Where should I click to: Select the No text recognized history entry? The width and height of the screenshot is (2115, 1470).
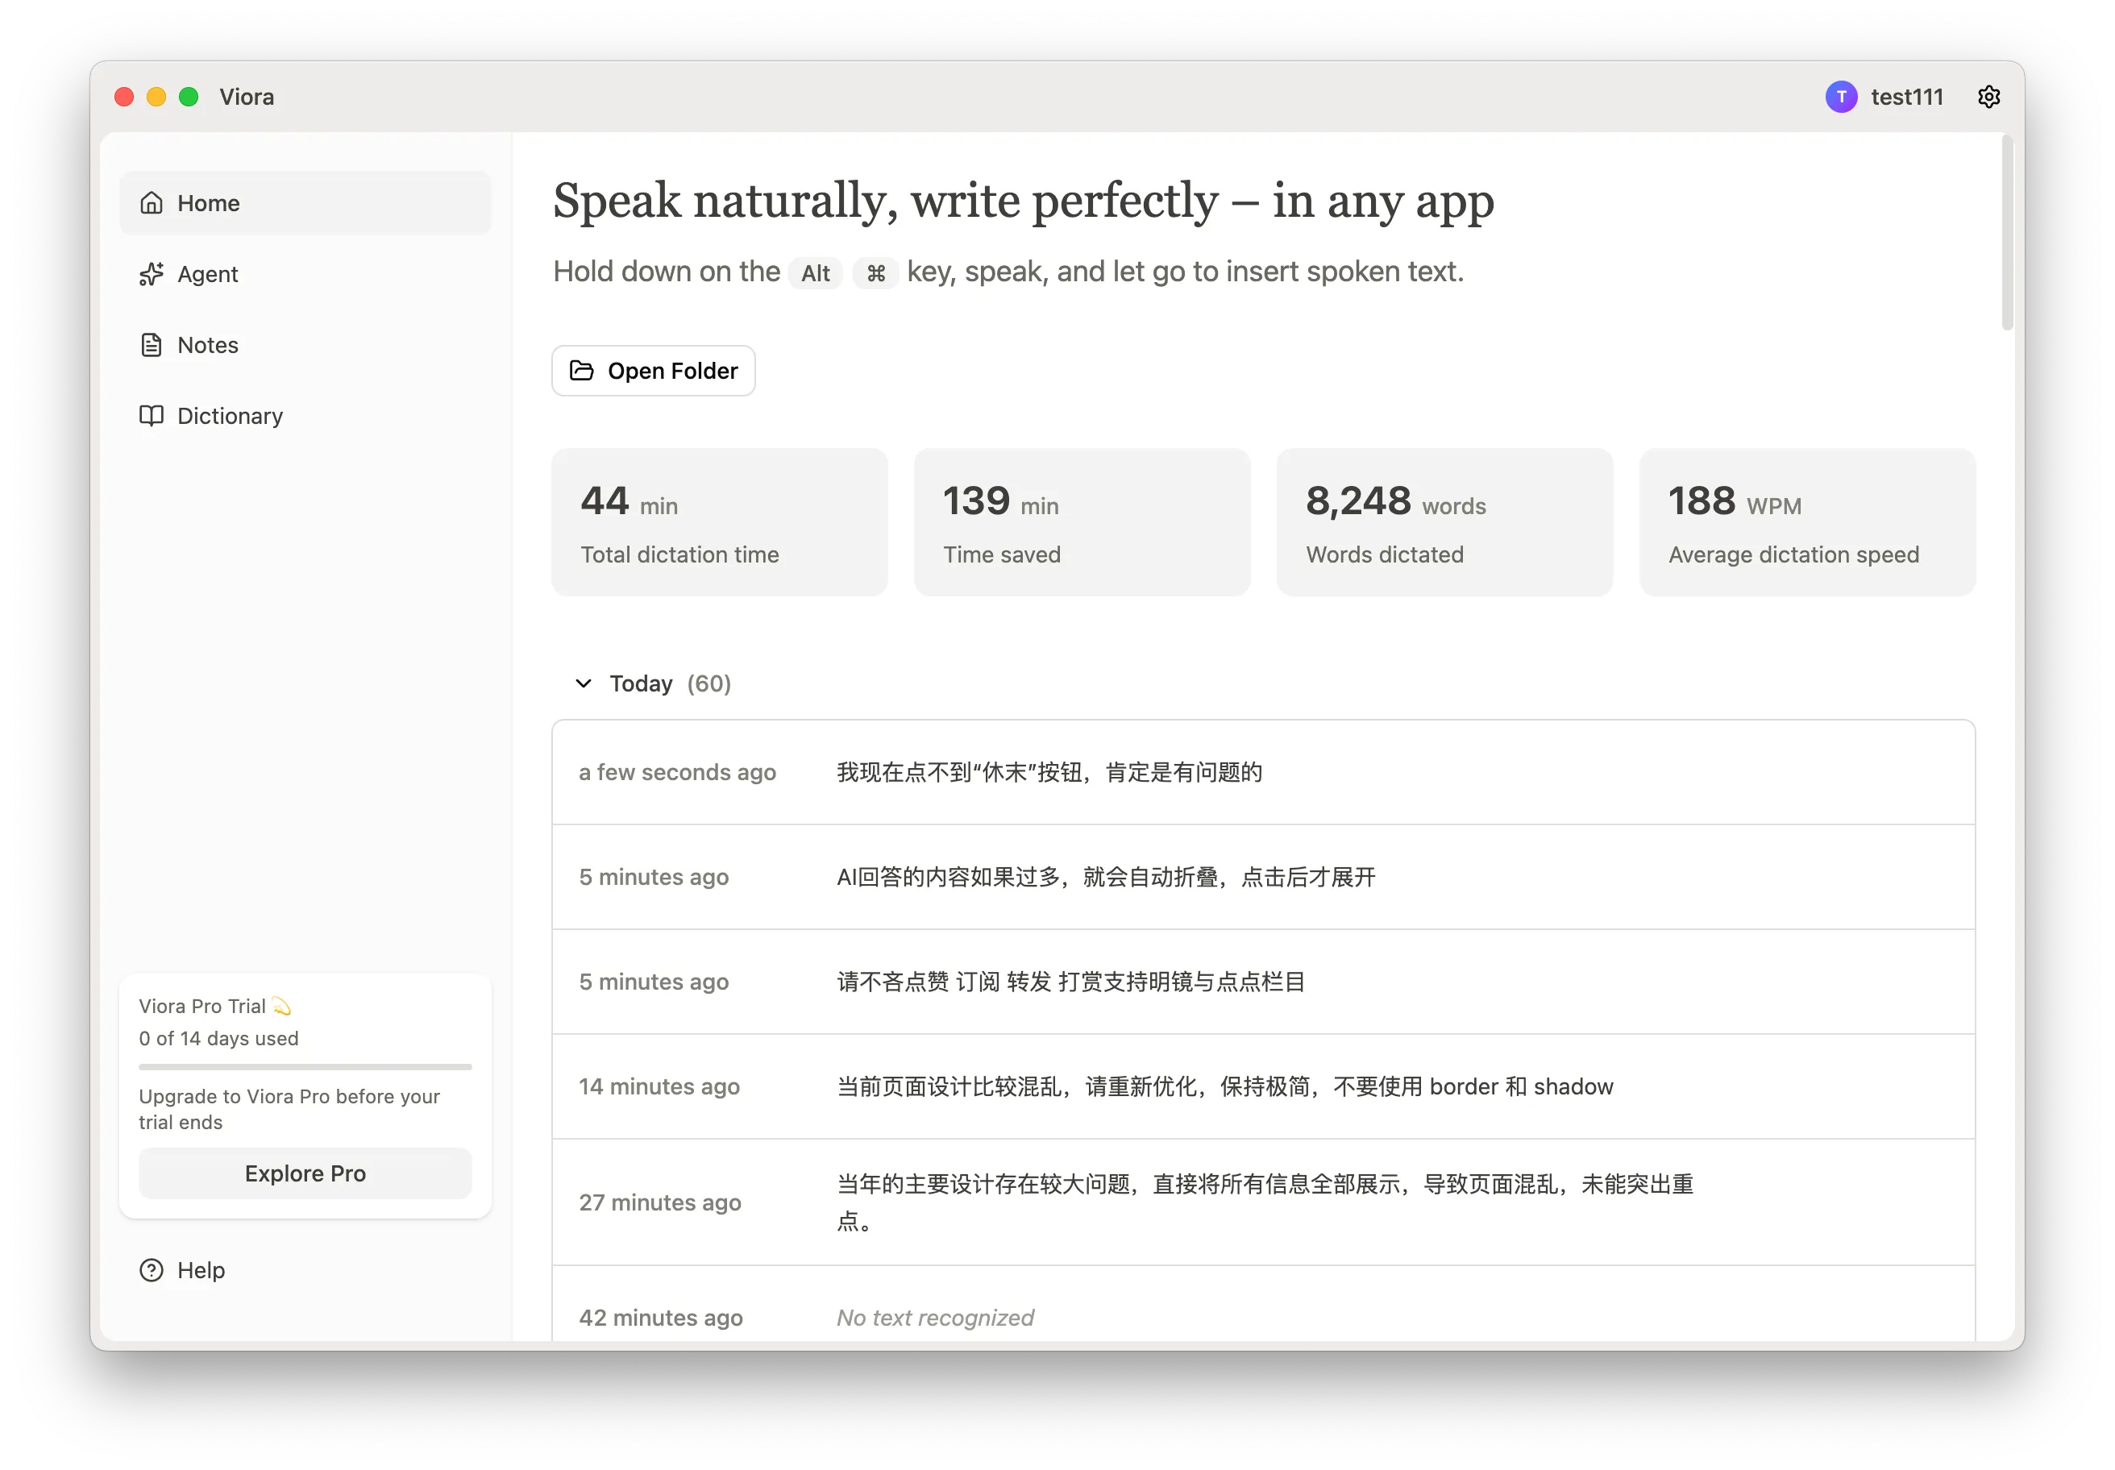(1262, 1317)
